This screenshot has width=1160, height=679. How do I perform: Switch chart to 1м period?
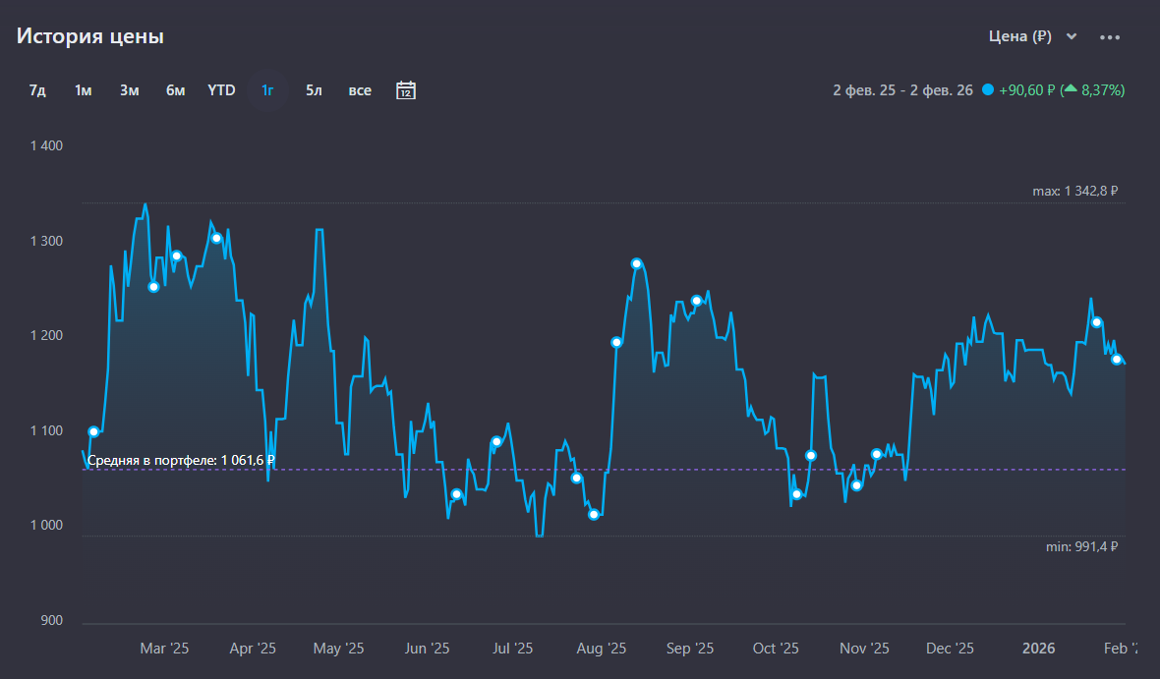click(x=84, y=90)
